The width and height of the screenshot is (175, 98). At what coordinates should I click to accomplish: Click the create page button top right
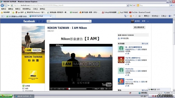pos(139,27)
